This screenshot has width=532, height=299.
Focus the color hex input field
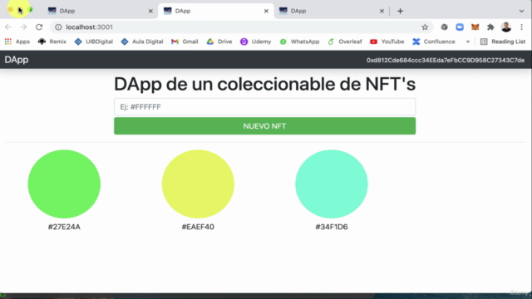(264, 107)
